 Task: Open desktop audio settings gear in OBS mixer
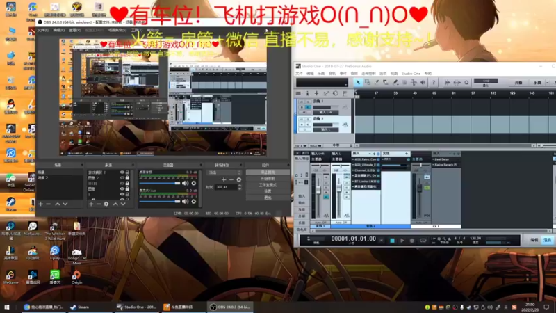[194, 183]
